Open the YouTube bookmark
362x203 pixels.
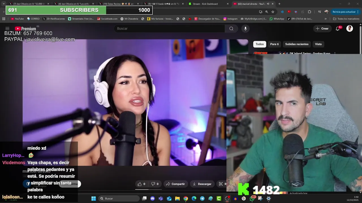17,19
